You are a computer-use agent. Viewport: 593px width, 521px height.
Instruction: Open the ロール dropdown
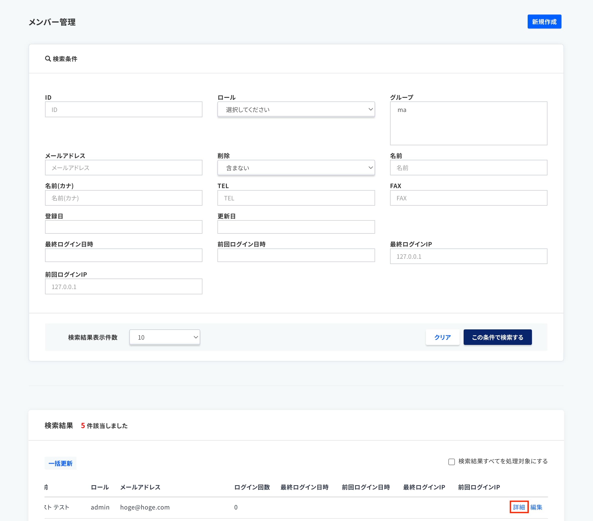[x=296, y=109]
